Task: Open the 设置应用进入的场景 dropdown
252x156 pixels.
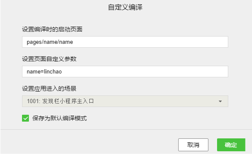Action: click(x=125, y=101)
